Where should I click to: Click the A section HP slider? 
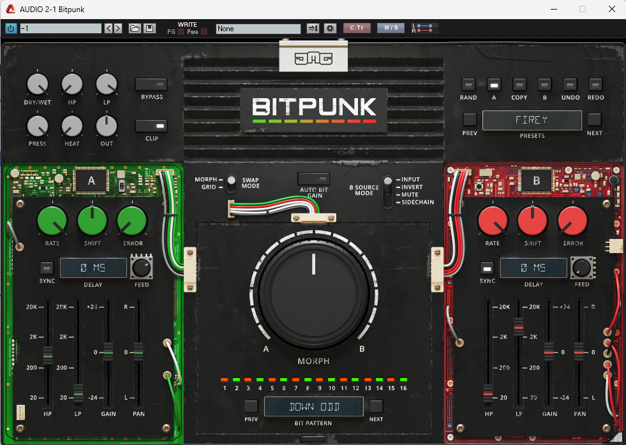point(47,355)
